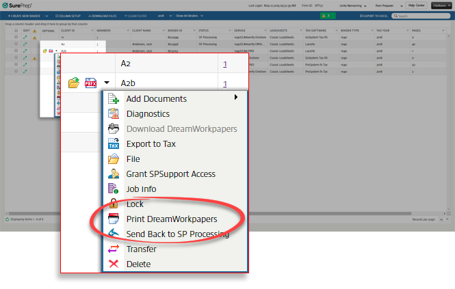Image resolution: width=455 pixels, height=289 pixels.
Task: Click the warning triangle column header icon
Action: point(34,31)
